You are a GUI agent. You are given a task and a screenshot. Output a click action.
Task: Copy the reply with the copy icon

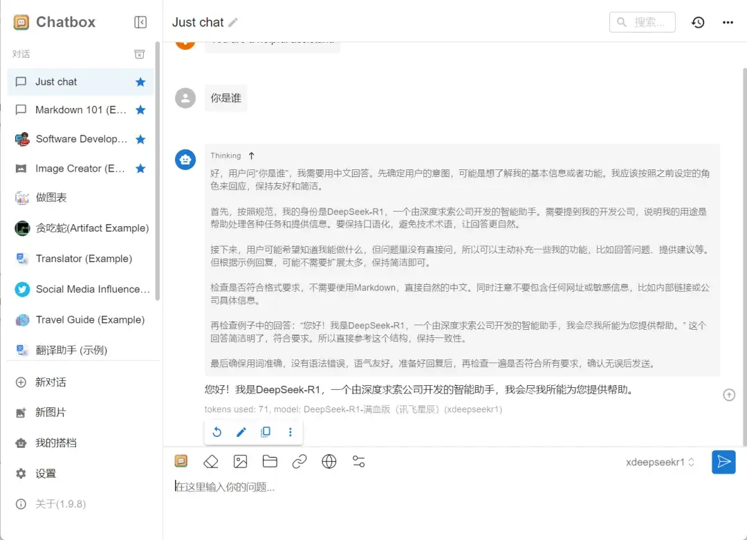tap(266, 432)
